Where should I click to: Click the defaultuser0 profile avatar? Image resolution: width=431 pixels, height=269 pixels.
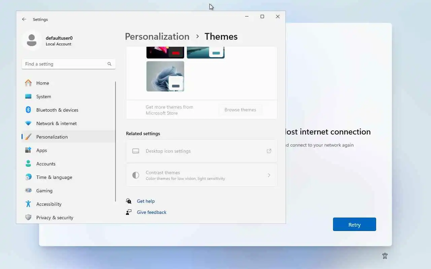point(32,40)
